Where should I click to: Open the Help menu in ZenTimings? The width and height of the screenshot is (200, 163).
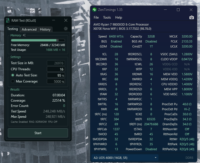pyautogui.click(x=119, y=17)
